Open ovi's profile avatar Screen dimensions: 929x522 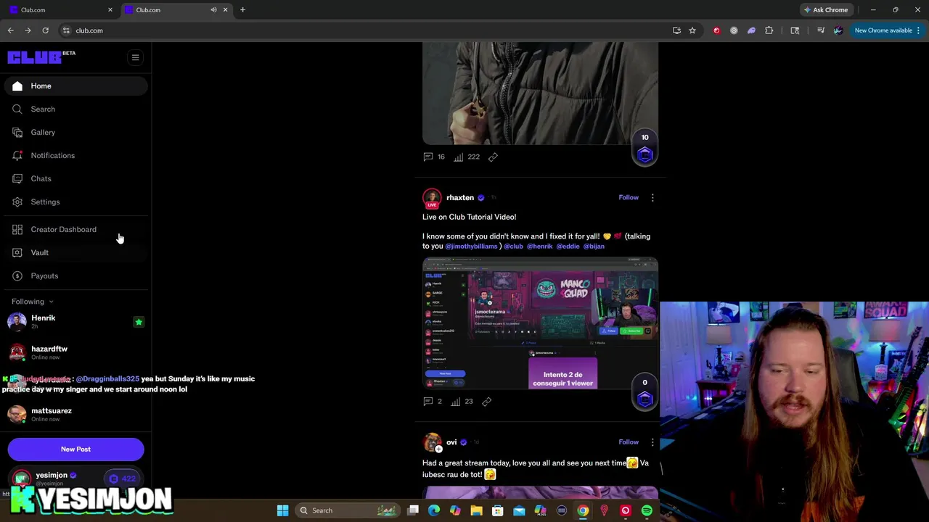click(x=433, y=442)
